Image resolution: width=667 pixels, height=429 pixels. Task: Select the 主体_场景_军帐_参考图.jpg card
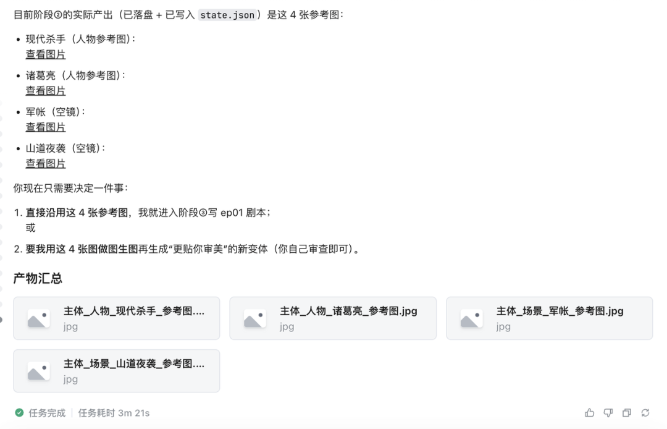548,318
